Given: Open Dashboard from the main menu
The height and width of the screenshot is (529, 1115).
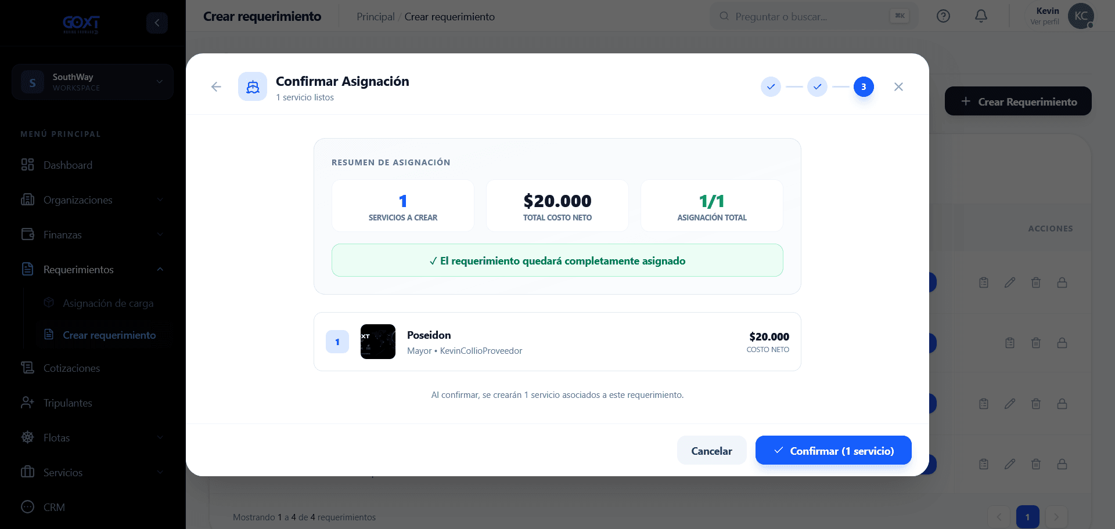Looking at the screenshot, I should coord(68,165).
